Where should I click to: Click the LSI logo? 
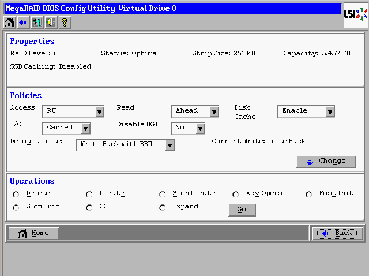(x=356, y=14)
